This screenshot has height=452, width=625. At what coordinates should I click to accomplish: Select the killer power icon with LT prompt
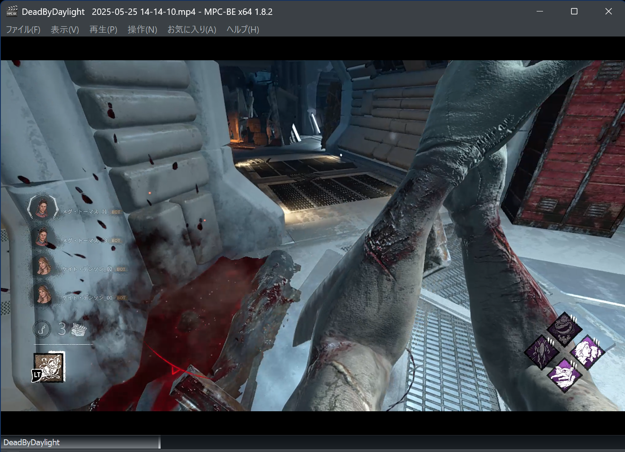coord(48,368)
